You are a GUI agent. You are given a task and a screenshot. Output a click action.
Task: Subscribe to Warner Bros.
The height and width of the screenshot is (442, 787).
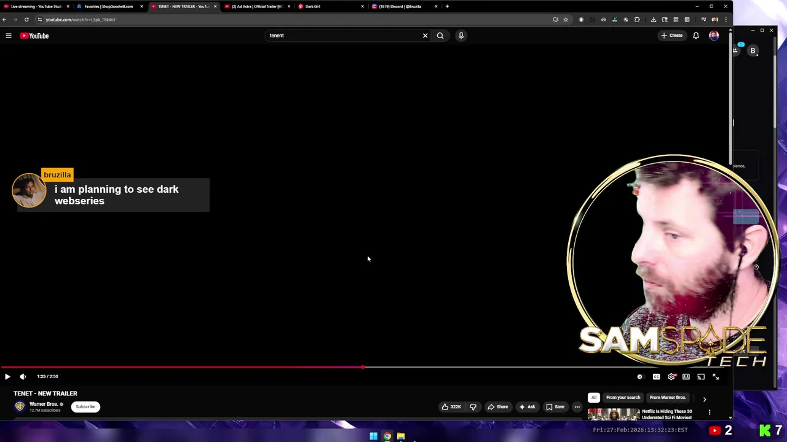tap(85, 406)
